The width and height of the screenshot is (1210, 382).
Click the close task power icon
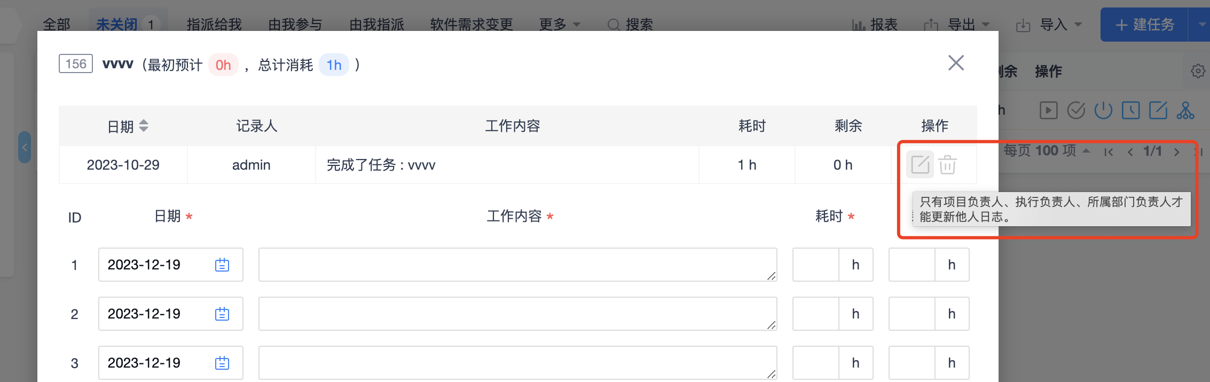(x=1103, y=110)
